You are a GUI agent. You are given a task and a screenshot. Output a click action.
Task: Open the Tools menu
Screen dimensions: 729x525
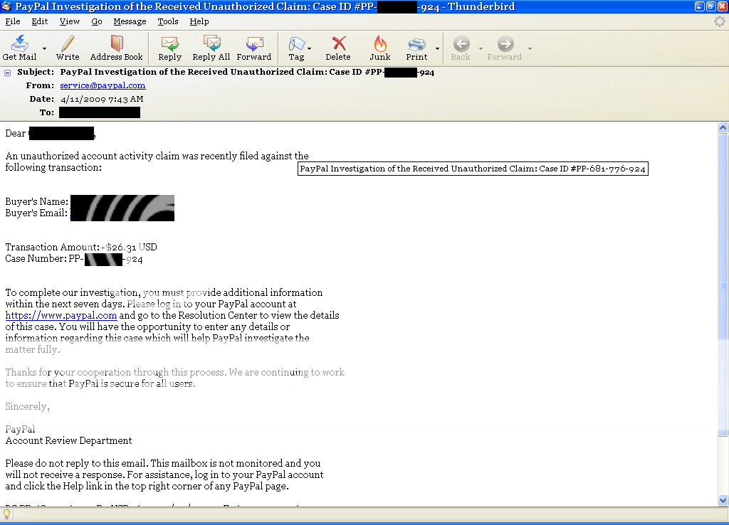[168, 21]
